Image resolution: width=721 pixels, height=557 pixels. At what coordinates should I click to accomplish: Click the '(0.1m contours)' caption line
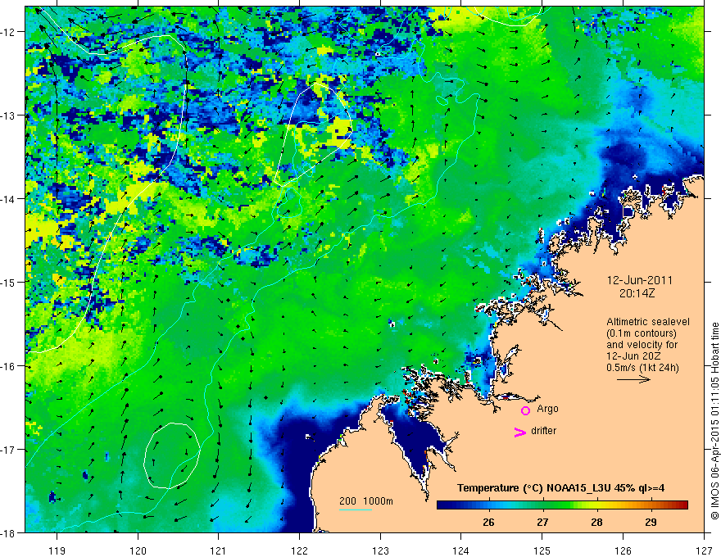(641, 333)
